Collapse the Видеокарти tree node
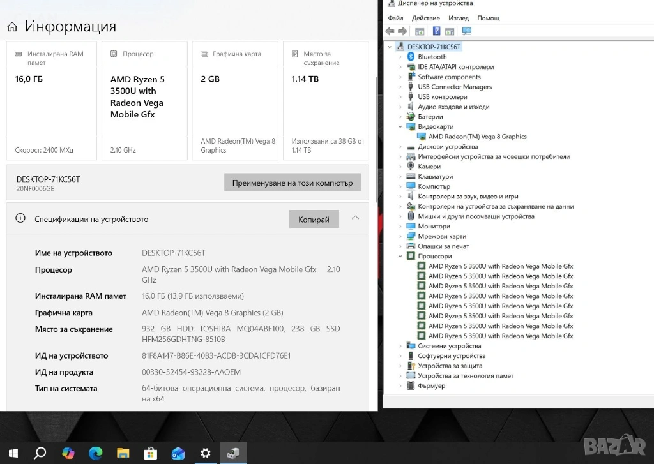Image resolution: width=654 pixels, height=464 pixels. 400,127
